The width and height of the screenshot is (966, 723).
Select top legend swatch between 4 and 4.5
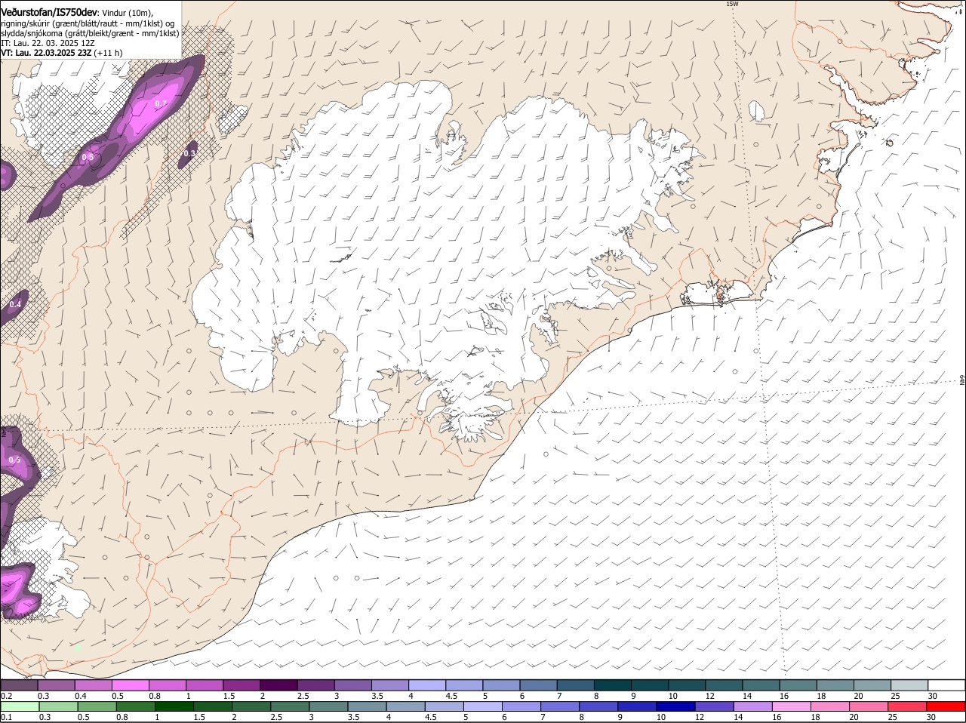[x=427, y=685]
